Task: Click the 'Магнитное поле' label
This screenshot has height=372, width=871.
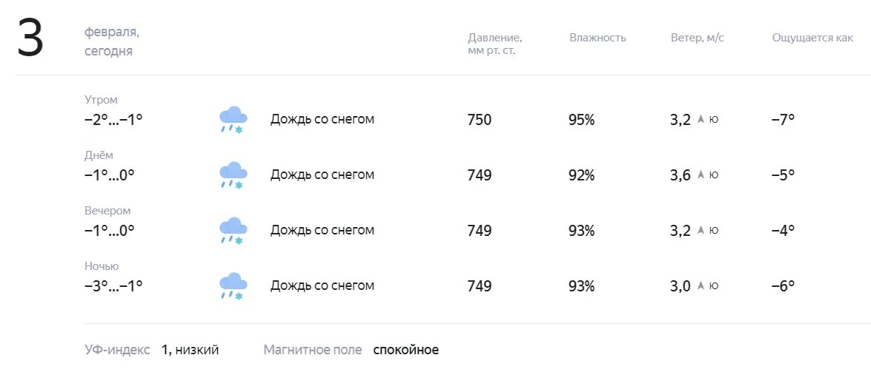Action: tap(313, 350)
